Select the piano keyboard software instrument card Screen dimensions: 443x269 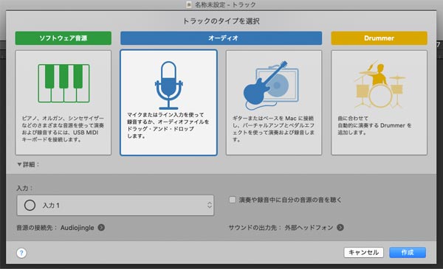[x=63, y=102]
